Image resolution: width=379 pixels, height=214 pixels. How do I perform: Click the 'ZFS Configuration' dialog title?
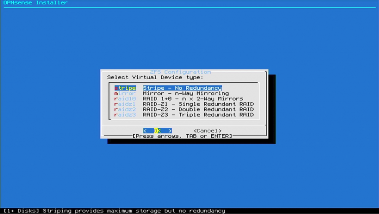(180, 72)
